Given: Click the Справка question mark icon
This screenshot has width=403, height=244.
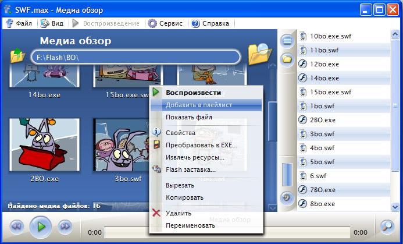Looking at the screenshot, I should pos(195,23).
